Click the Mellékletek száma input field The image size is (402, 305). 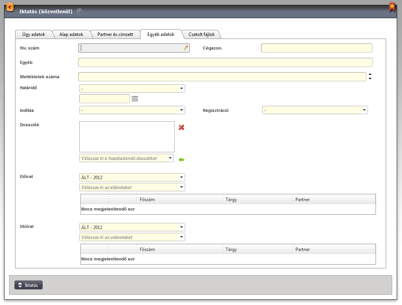click(222, 77)
